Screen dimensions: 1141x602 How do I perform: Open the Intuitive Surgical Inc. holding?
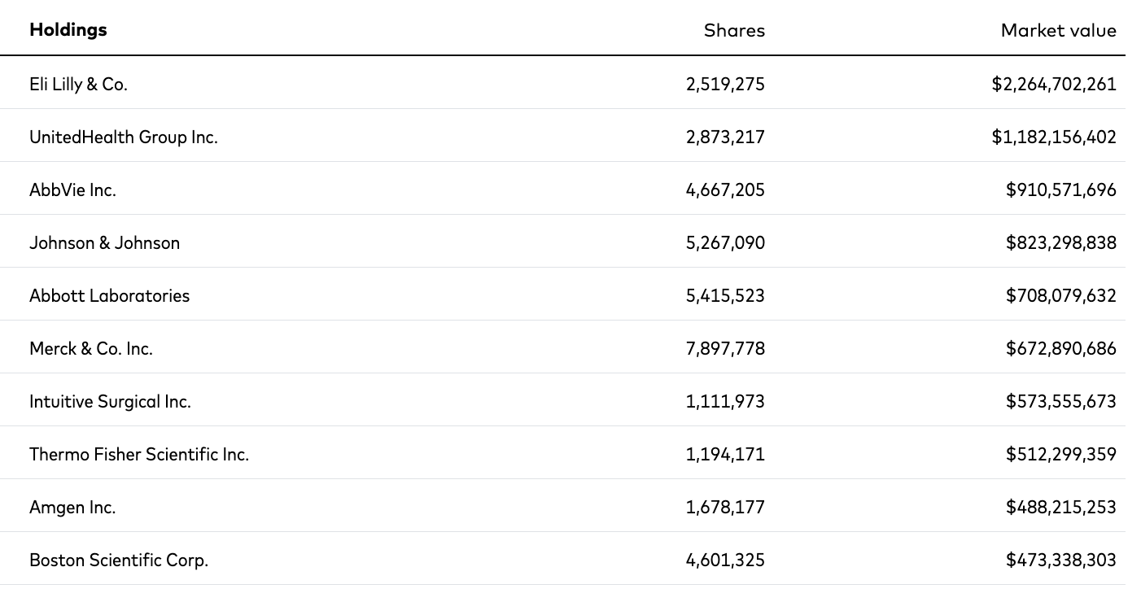[x=110, y=401]
